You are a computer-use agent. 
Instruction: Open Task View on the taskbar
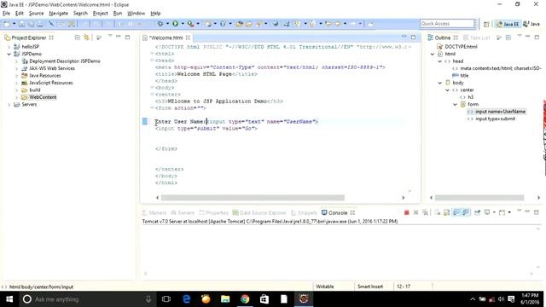point(166,299)
